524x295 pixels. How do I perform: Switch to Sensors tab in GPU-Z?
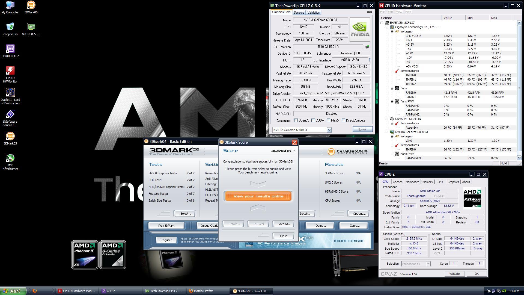click(299, 13)
